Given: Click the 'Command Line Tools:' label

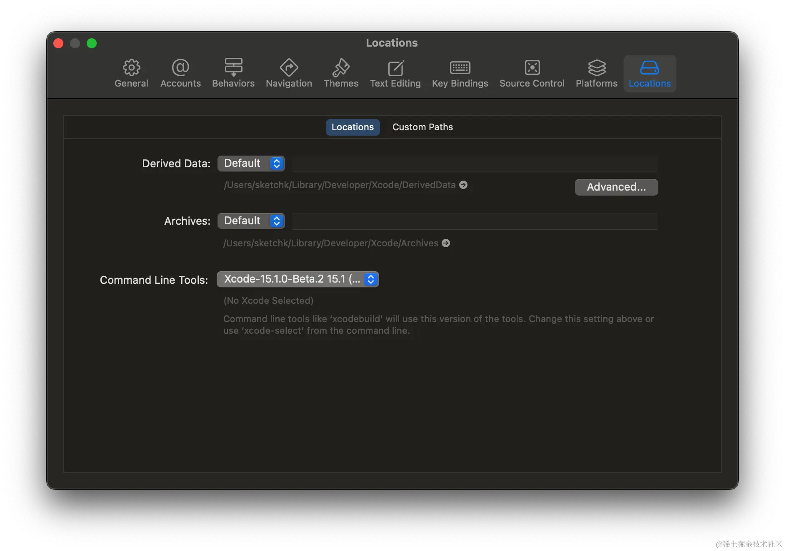Looking at the screenshot, I should pyautogui.click(x=154, y=280).
